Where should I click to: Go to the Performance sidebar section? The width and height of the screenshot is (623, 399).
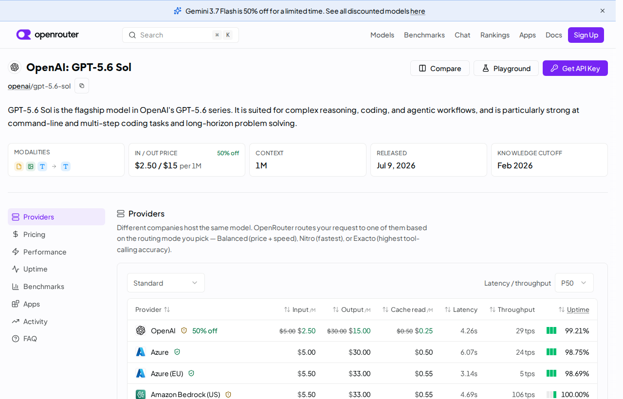(x=56, y=252)
